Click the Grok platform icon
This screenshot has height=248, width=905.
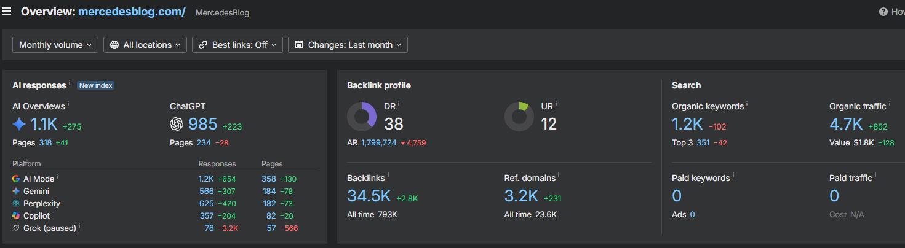tap(16, 228)
